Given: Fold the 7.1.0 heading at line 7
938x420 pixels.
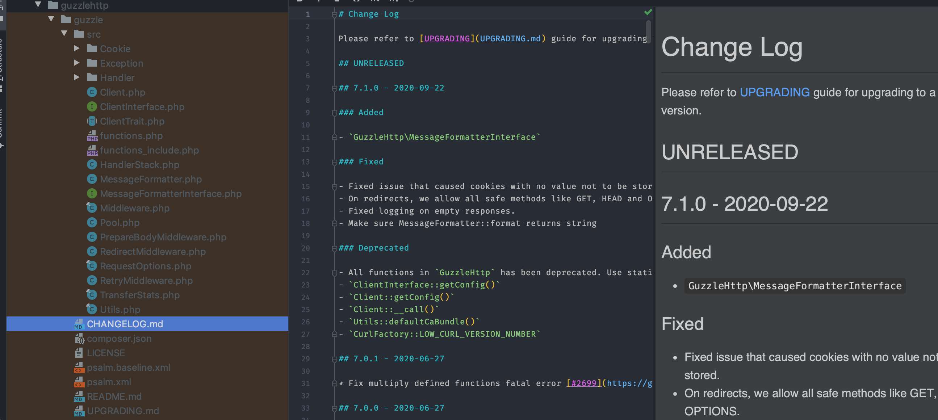Looking at the screenshot, I should pyautogui.click(x=334, y=88).
